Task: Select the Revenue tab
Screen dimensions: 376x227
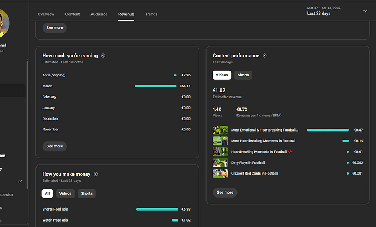Action: click(x=126, y=14)
